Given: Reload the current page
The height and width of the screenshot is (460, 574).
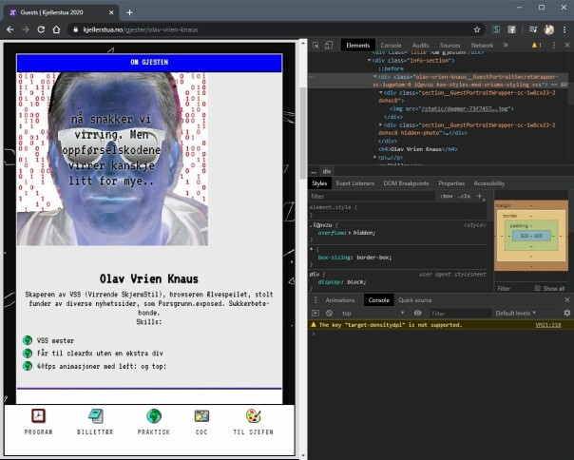Looking at the screenshot, I should 41,29.
